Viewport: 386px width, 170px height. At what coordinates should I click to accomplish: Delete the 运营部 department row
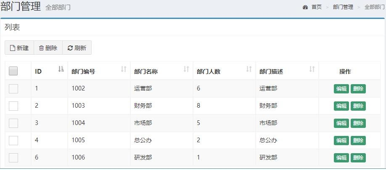(358, 89)
